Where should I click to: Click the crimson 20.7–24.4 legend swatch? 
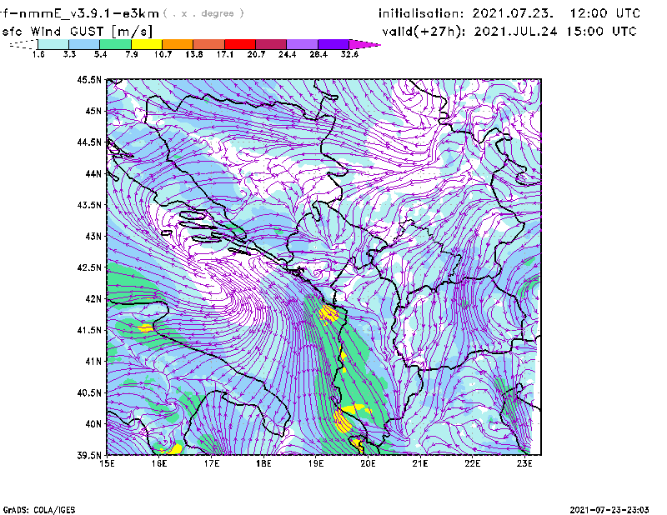click(271, 44)
